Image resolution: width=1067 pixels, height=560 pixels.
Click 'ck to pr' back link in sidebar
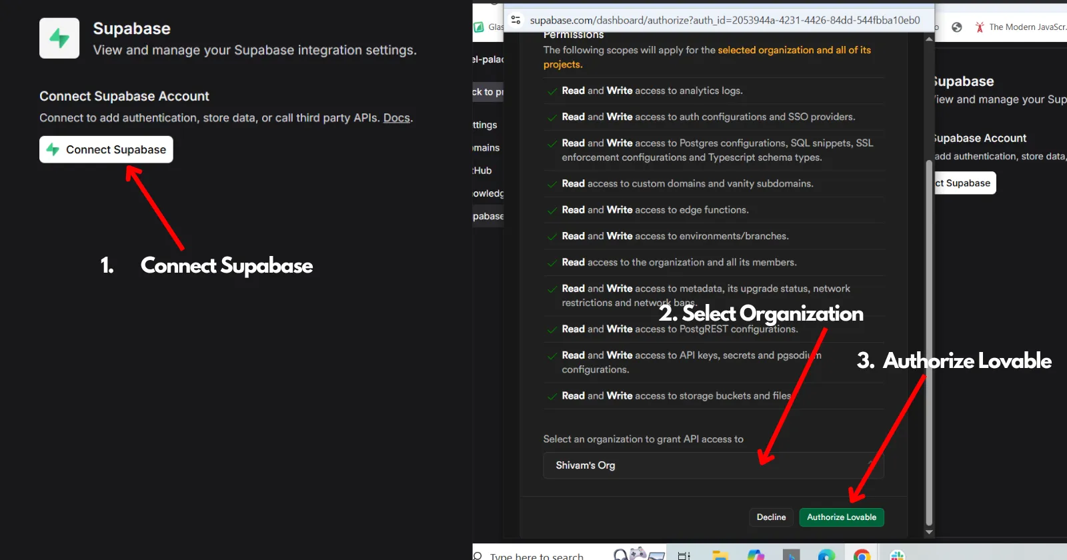point(488,92)
